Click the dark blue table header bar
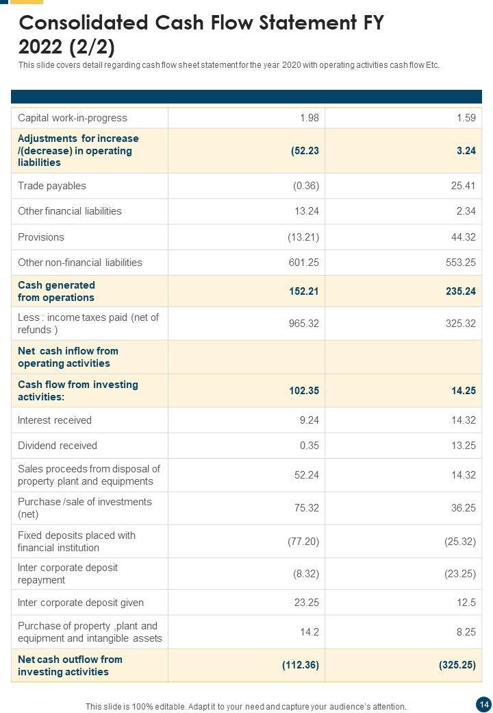The width and height of the screenshot is (493, 713). point(246,97)
